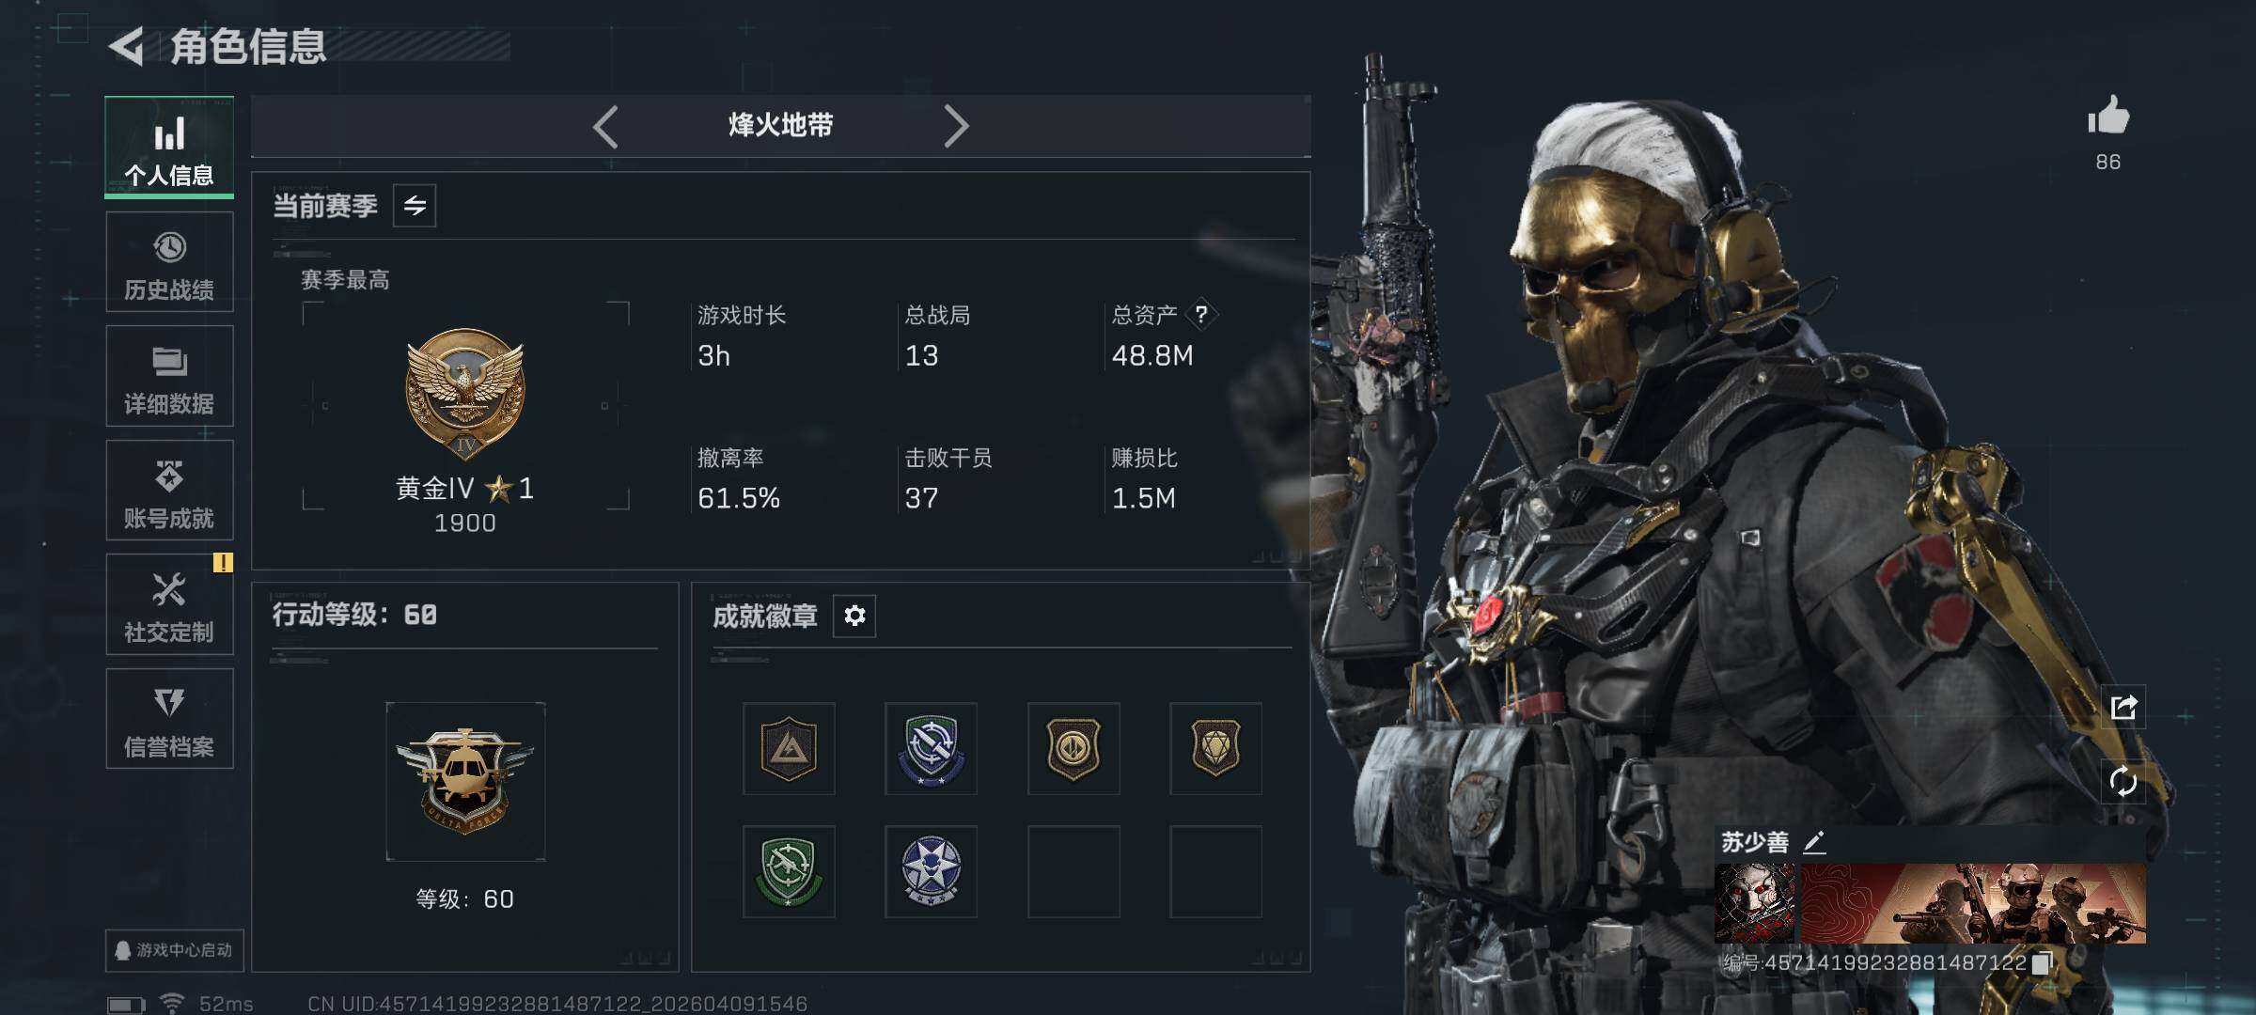The width and height of the screenshot is (2256, 1015).
Task: Click the back arrow beside 角色信息
Action: [127, 46]
